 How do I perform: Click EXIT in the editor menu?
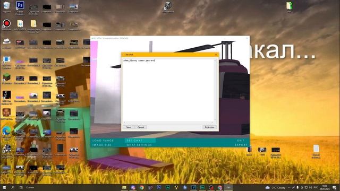(241, 140)
